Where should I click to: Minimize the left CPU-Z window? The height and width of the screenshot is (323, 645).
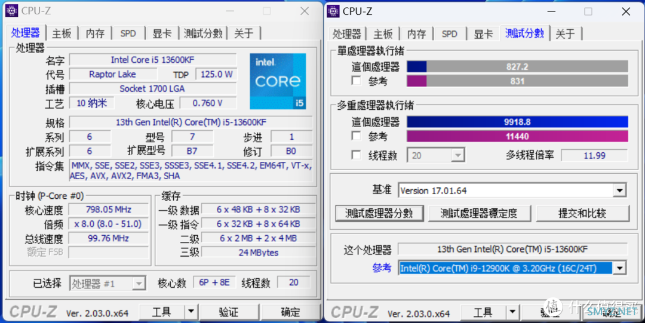[229, 11]
